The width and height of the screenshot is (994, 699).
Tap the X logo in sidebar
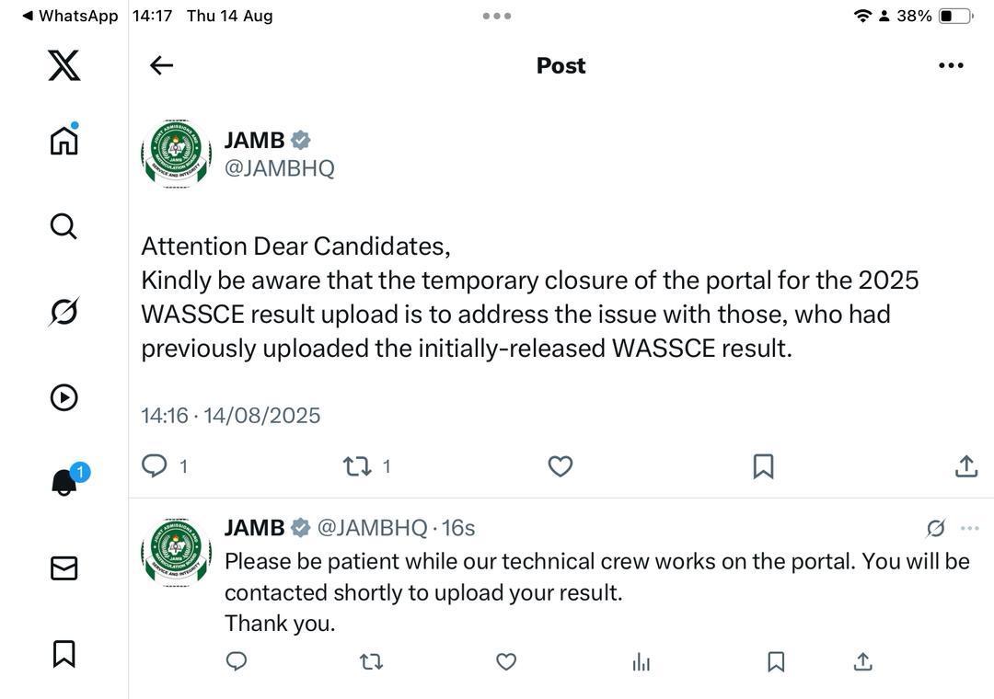tap(64, 65)
